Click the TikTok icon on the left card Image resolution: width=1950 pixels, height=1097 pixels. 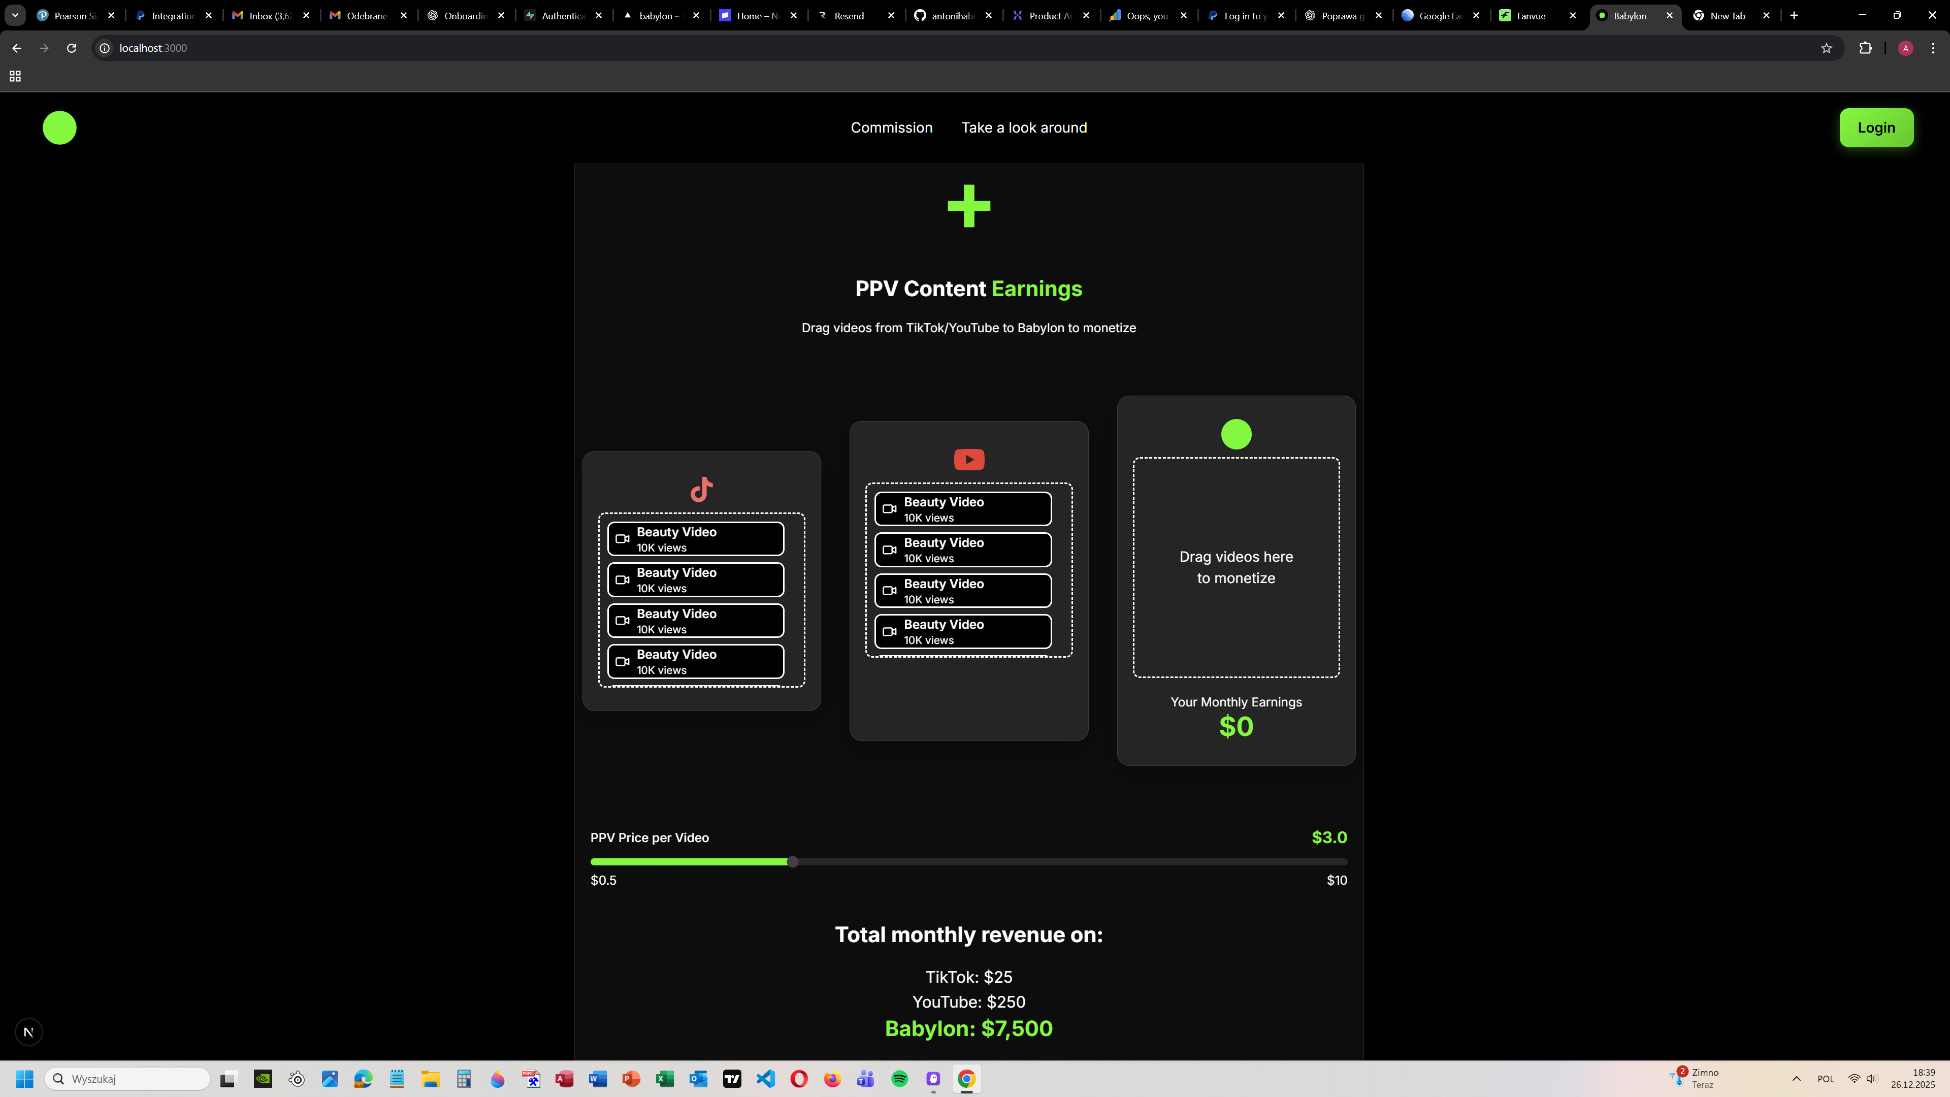(x=702, y=489)
